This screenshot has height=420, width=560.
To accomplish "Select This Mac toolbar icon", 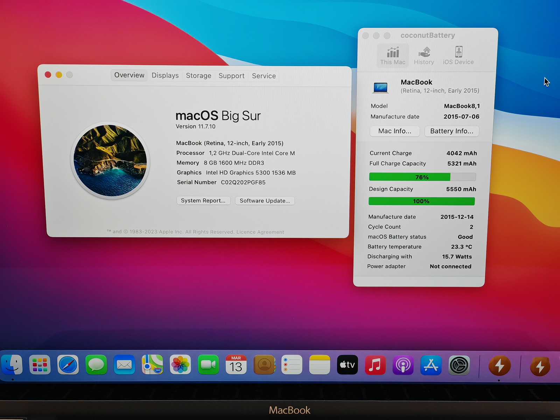I will pos(393,56).
